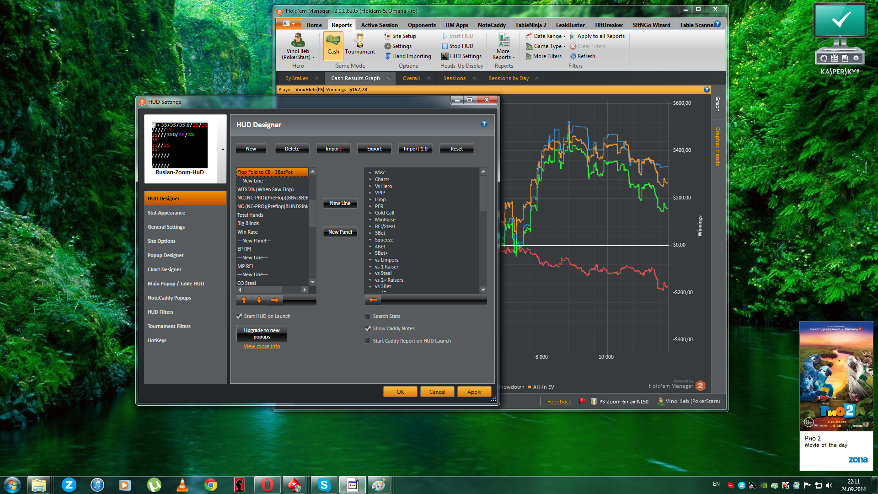This screenshot has width=878, height=494.
Task: Click left arrow to add stat
Action: [x=373, y=300]
